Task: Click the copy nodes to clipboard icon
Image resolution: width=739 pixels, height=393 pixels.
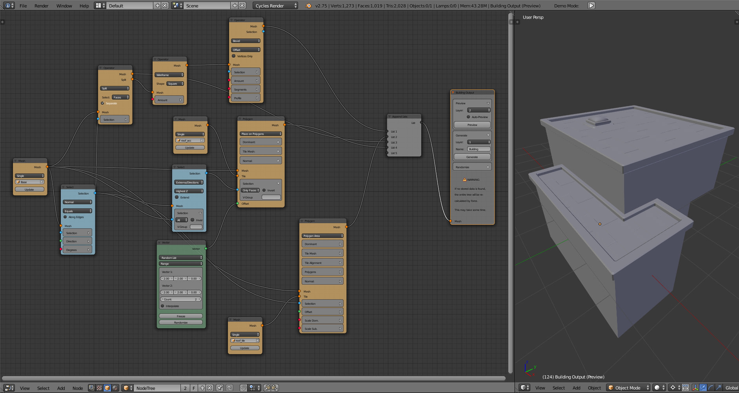Action: [267, 388]
